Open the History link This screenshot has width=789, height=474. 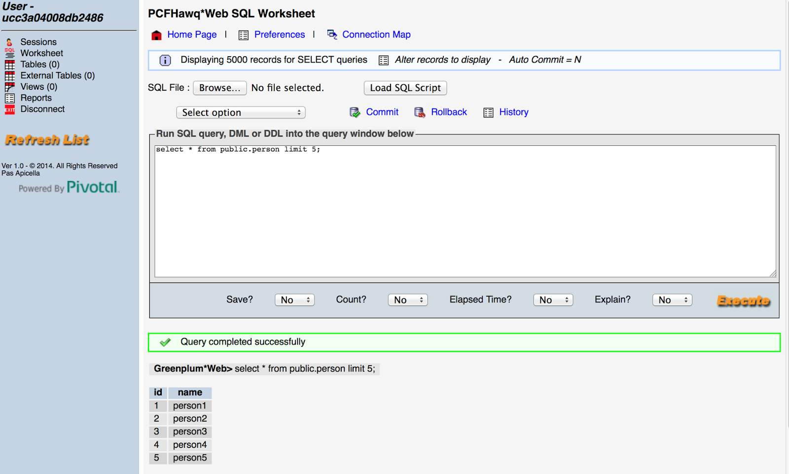(514, 112)
